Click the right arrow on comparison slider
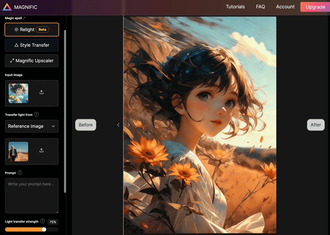Image resolution: width=330 pixels, height=235 pixels. click(129, 125)
